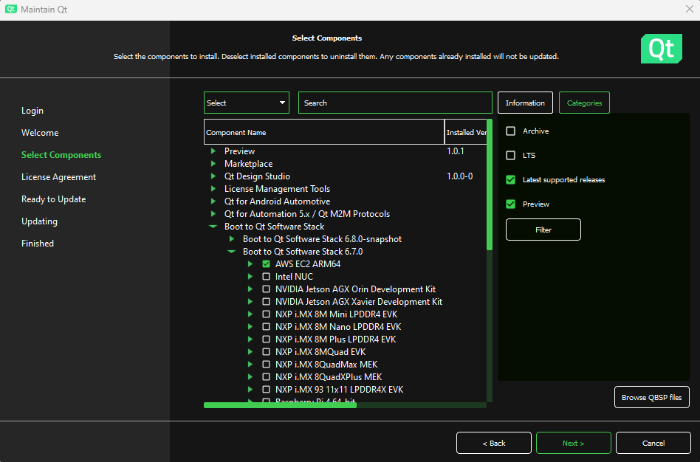Image resolution: width=700 pixels, height=462 pixels.
Task: Click the Browse QBSP files button
Action: [x=651, y=397]
